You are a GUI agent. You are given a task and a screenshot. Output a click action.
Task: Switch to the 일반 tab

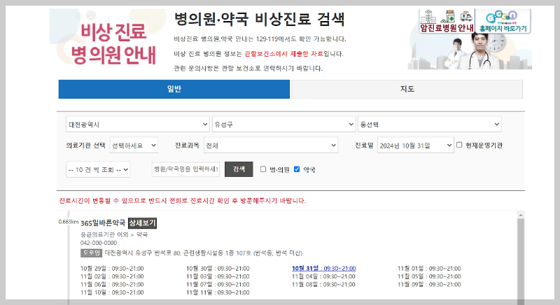(x=174, y=89)
